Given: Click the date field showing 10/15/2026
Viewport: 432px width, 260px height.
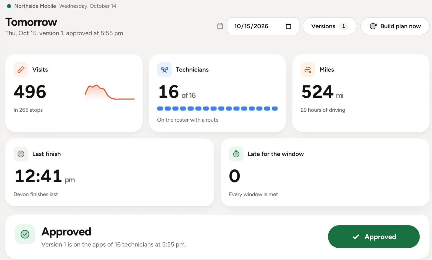Looking at the screenshot, I should click(263, 26).
